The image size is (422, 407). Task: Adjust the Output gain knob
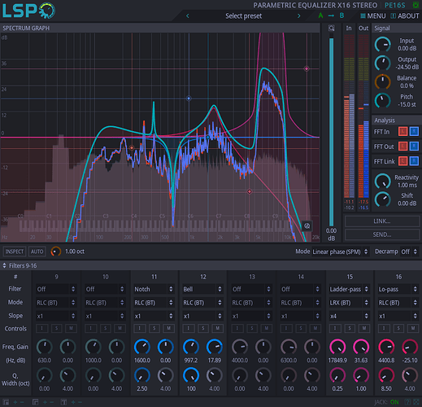(x=382, y=63)
